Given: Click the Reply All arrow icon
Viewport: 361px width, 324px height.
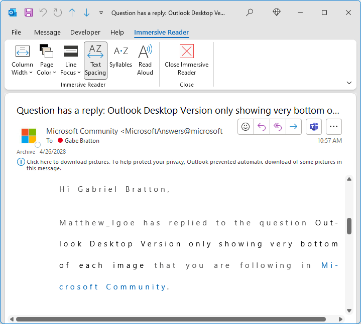Looking at the screenshot, I should 278,127.
